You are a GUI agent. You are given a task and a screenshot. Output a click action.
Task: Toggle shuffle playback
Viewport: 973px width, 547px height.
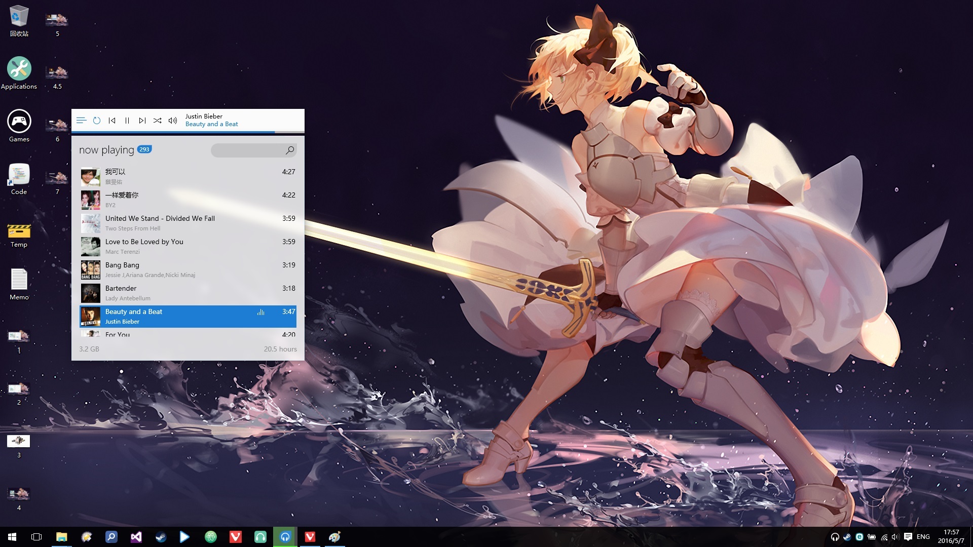pyautogui.click(x=158, y=121)
